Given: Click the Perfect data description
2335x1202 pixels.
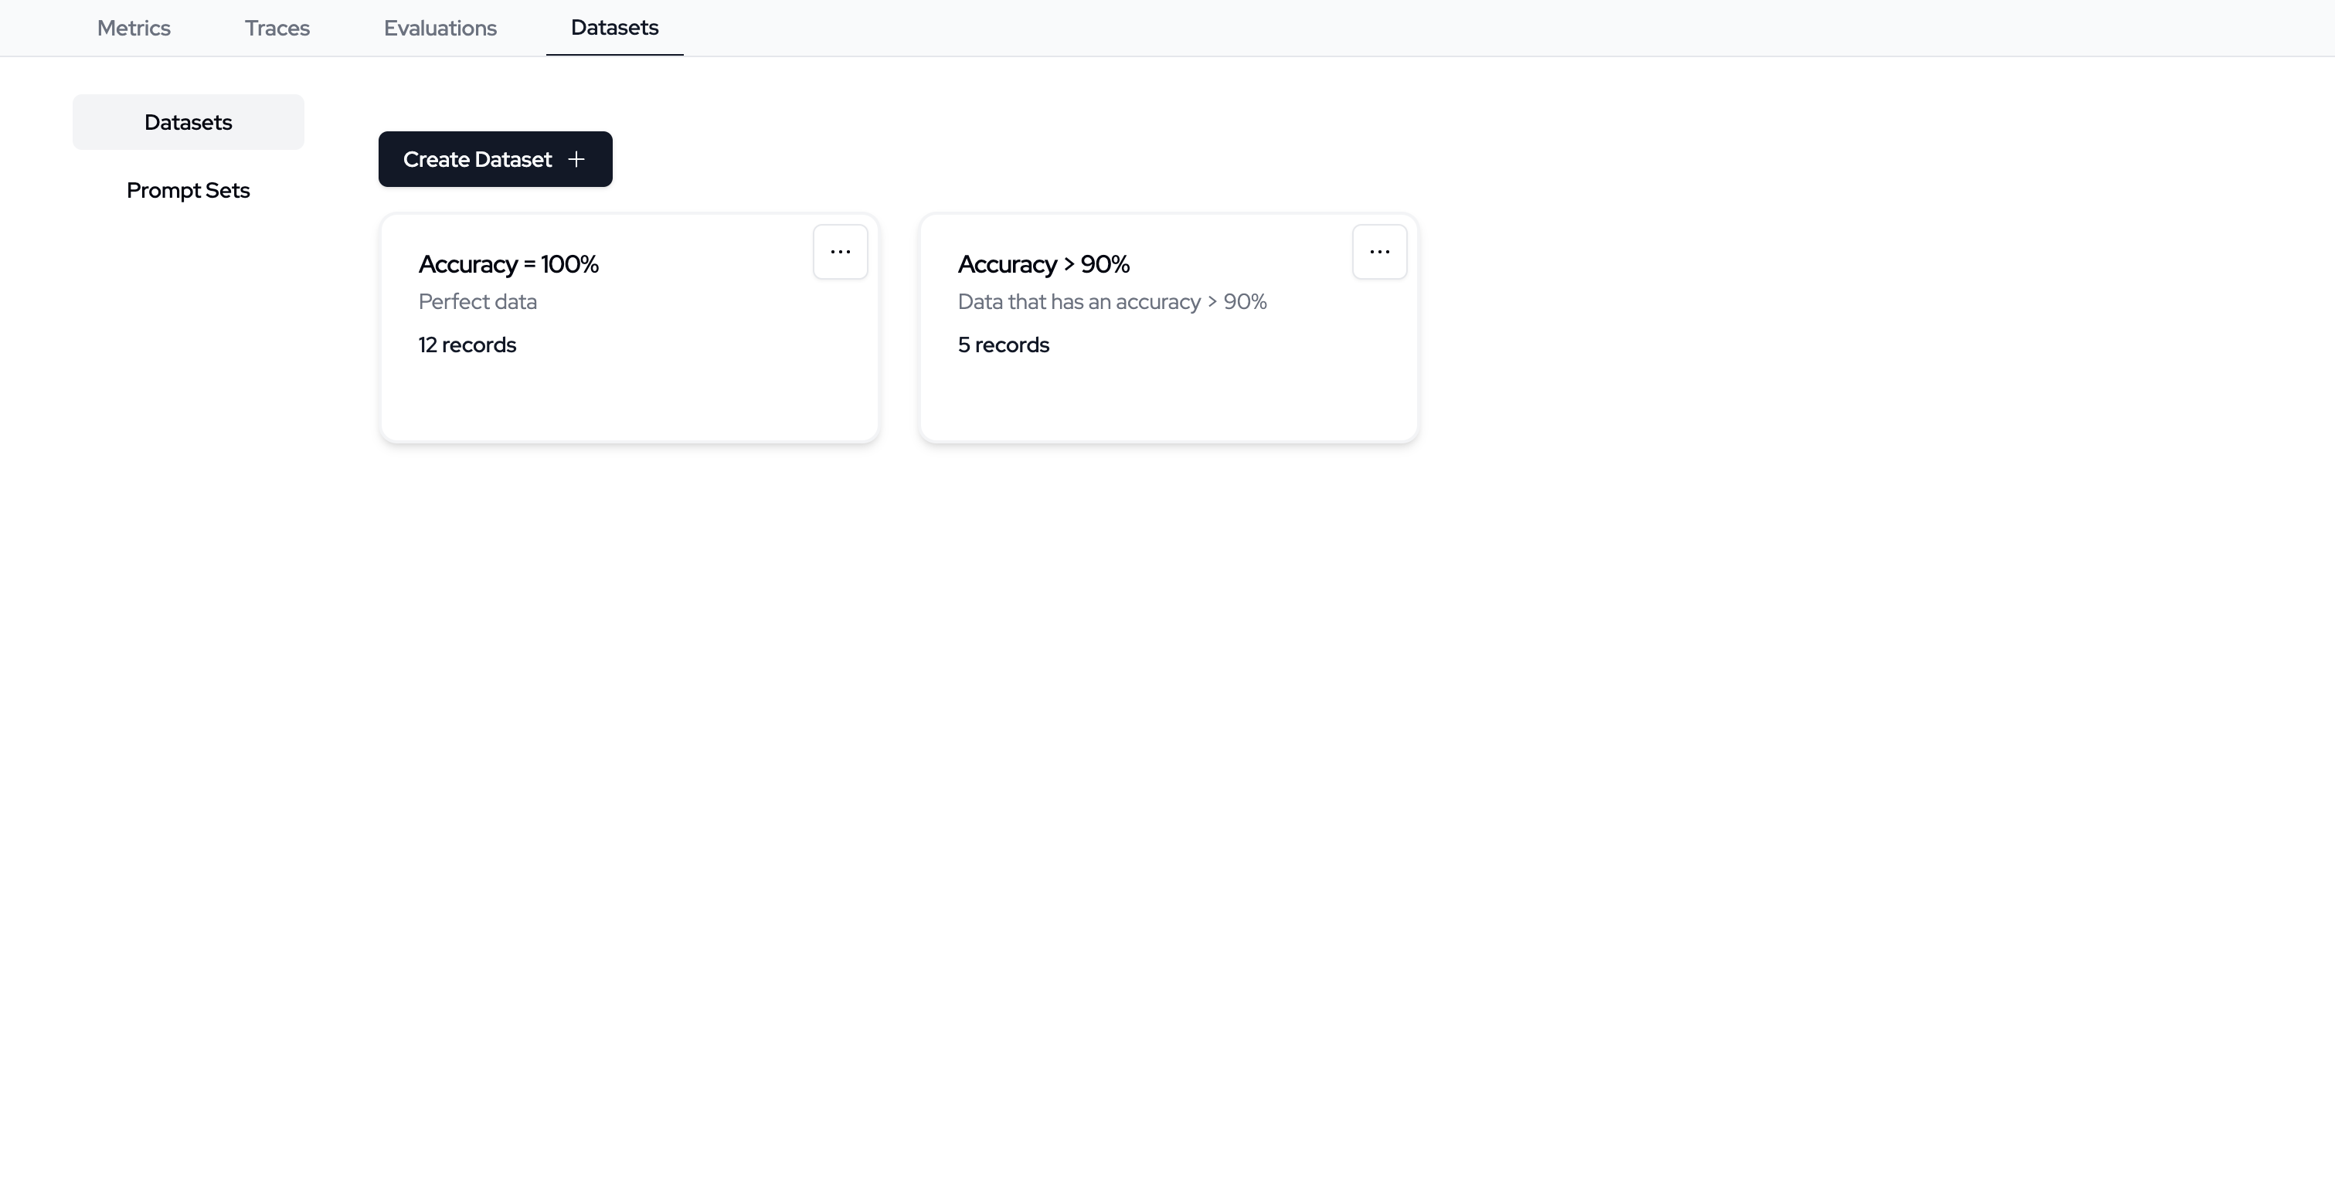Looking at the screenshot, I should coord(477,302).
